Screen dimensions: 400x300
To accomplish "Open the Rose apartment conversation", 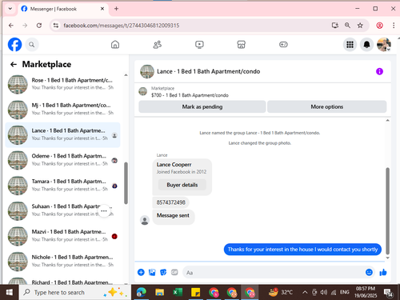I will point(62,84).
